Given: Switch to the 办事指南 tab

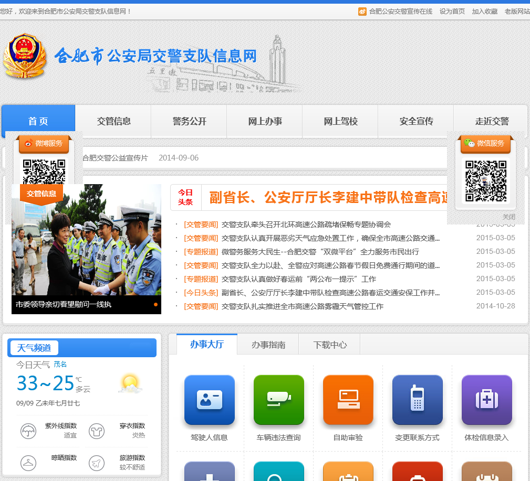Looking at the screenshot, I should (268, 345).
